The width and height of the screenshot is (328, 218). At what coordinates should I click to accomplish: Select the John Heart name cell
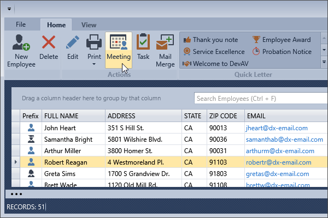click(x=73, y=128)
